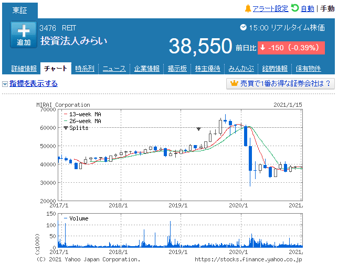Click 指標を表示する link
This screenshot has width=338, height=265.
[x=34, y=83]
